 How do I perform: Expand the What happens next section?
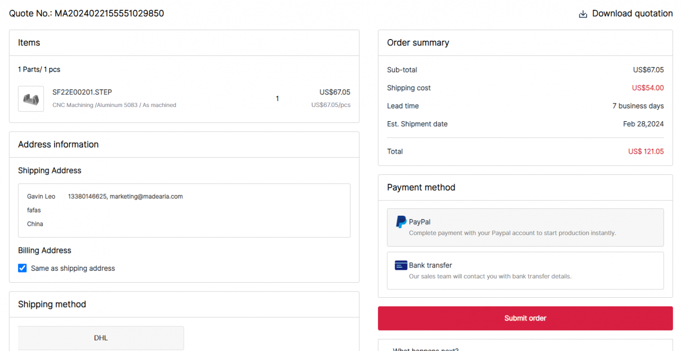pos(425,349)
